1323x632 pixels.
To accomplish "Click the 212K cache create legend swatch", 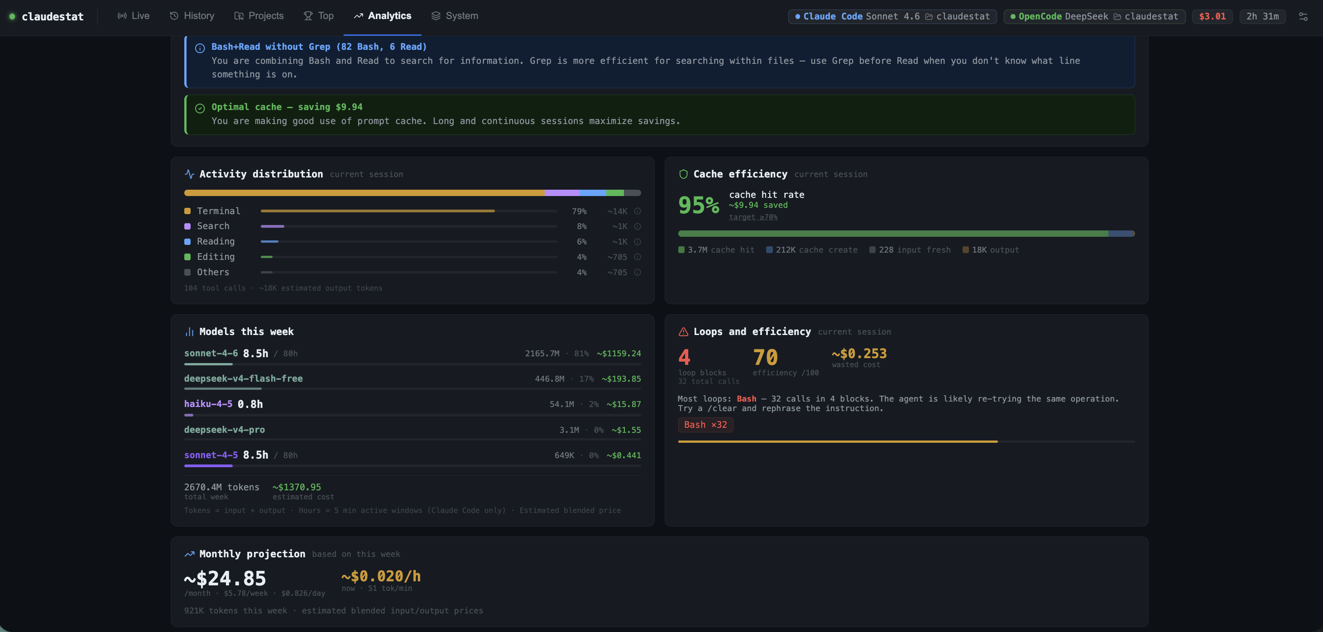I will coord(769,250).
